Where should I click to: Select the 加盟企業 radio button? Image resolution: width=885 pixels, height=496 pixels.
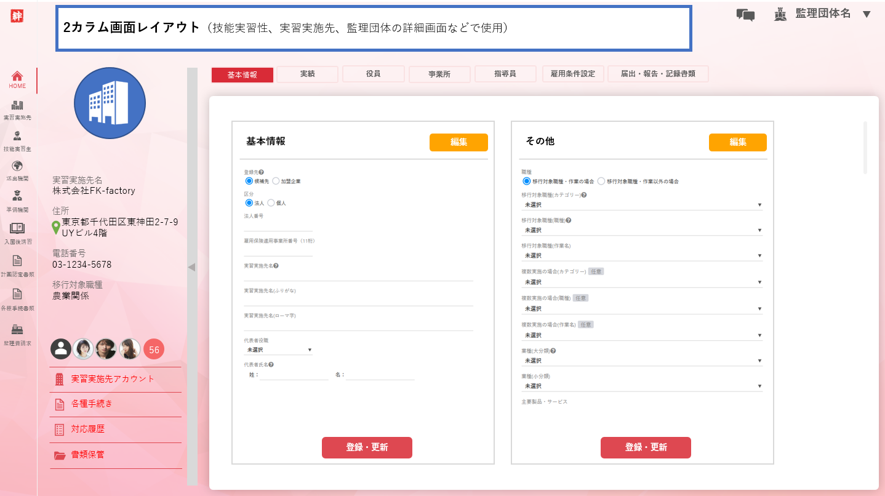pyautogui.click(x=276, y=182)
